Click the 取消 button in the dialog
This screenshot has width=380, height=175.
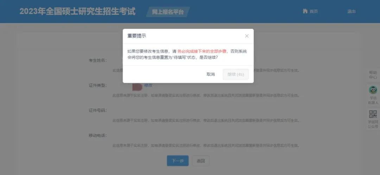tap(211, 74)
